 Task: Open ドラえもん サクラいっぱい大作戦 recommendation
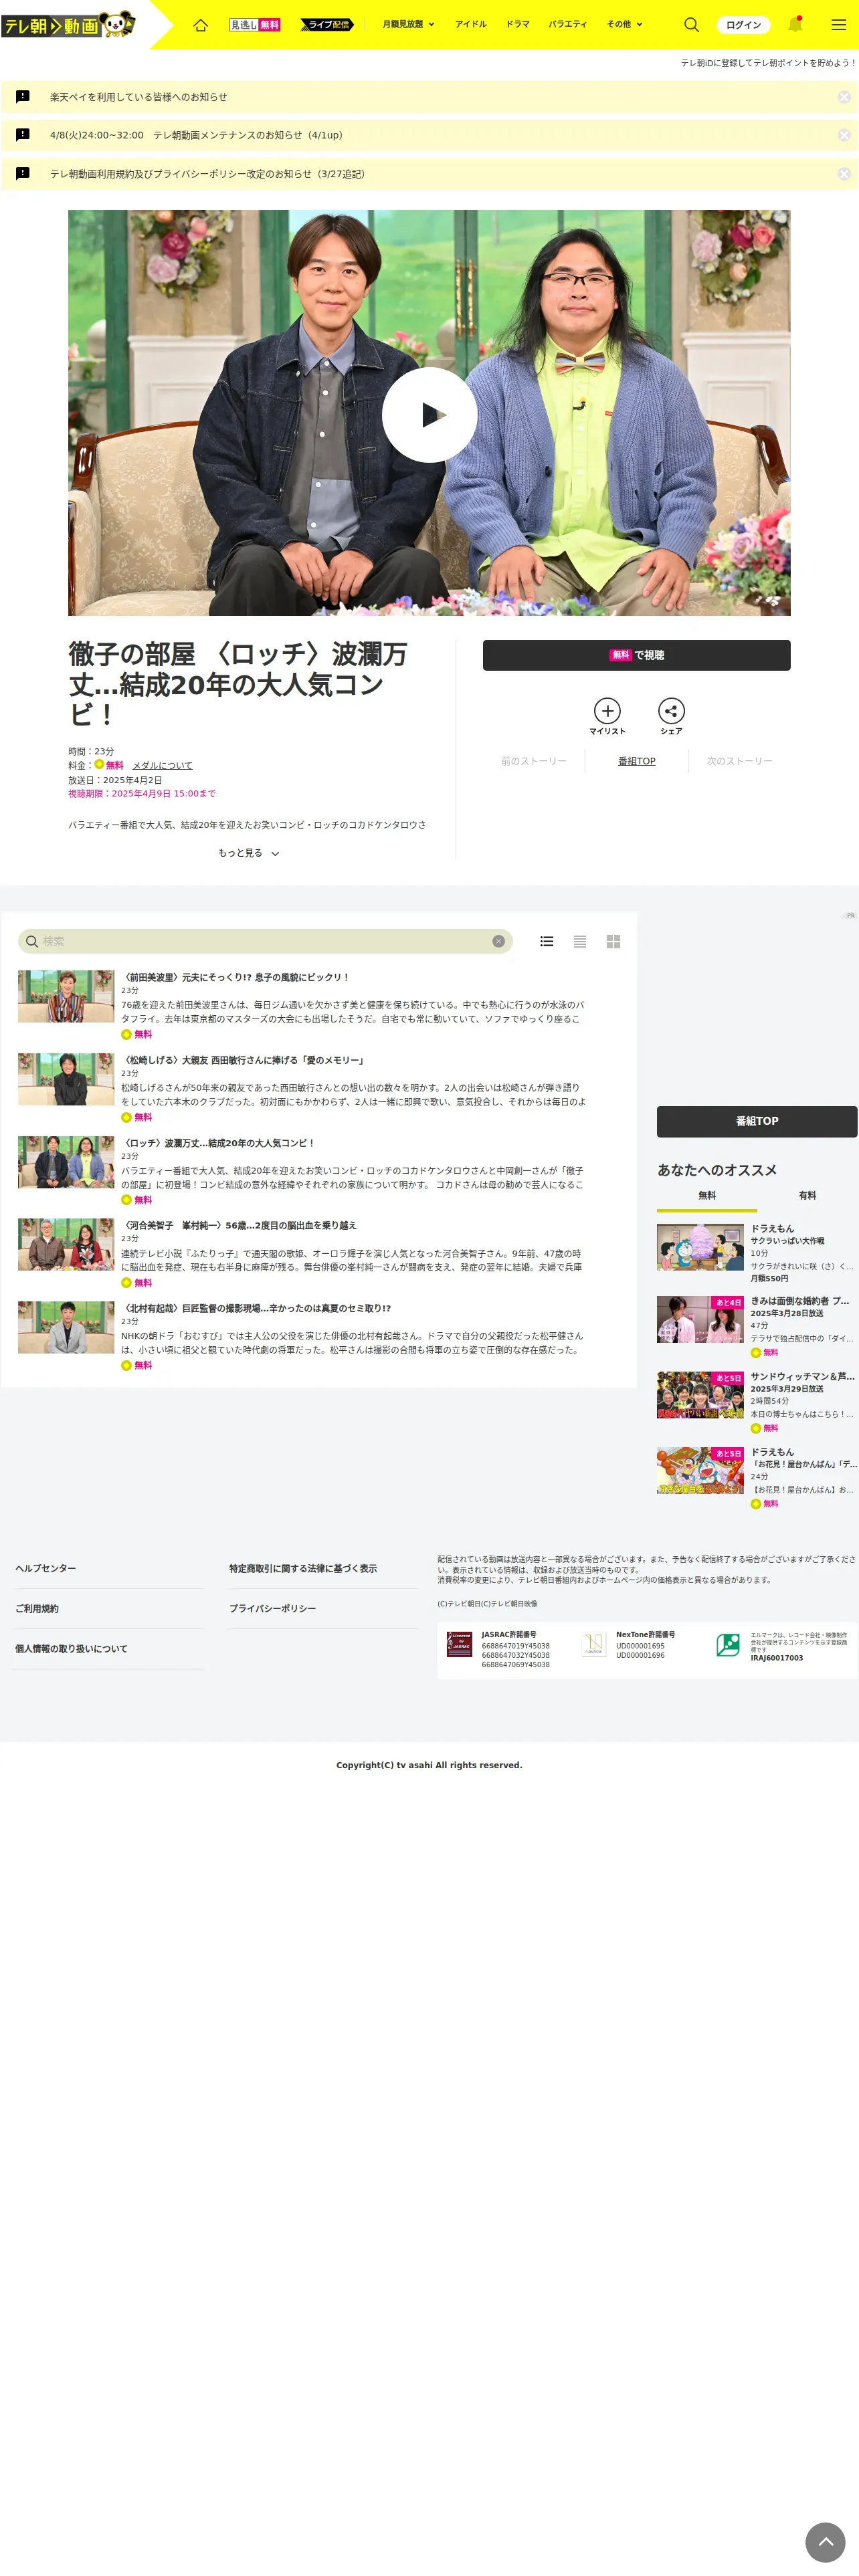click(x=756, y=1253)
